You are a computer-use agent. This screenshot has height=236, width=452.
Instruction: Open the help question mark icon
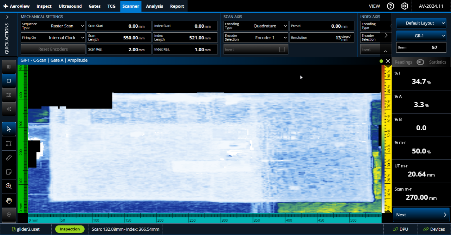[x=390, y=6]
